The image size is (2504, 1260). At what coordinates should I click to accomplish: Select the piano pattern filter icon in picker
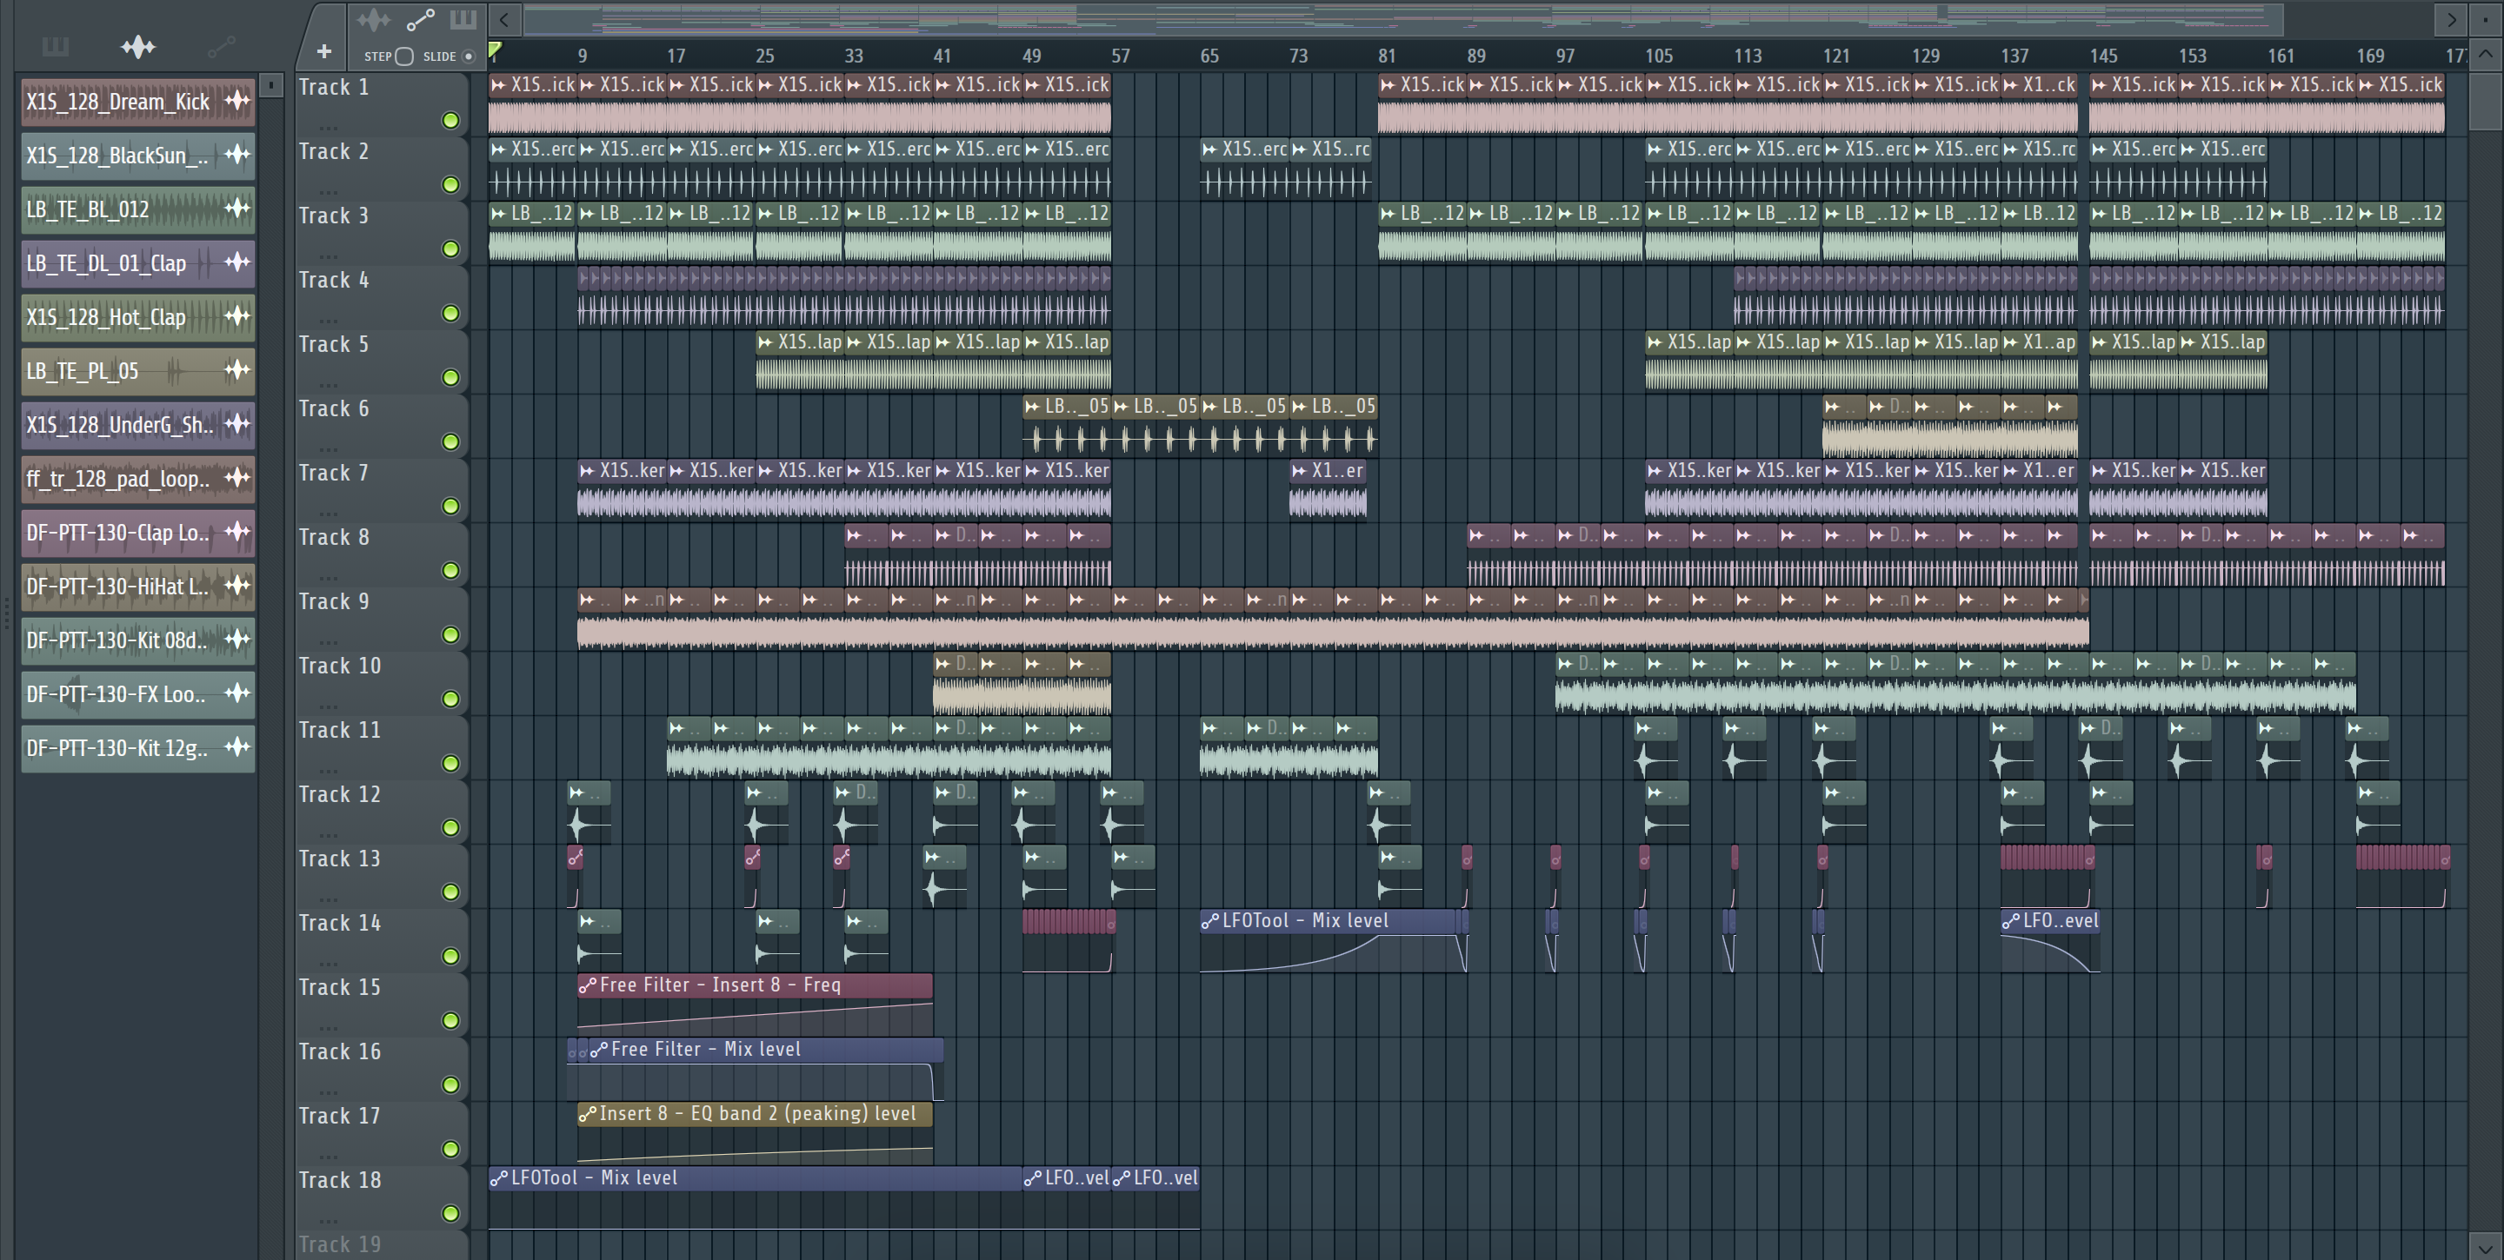click(x=56, y=46)
